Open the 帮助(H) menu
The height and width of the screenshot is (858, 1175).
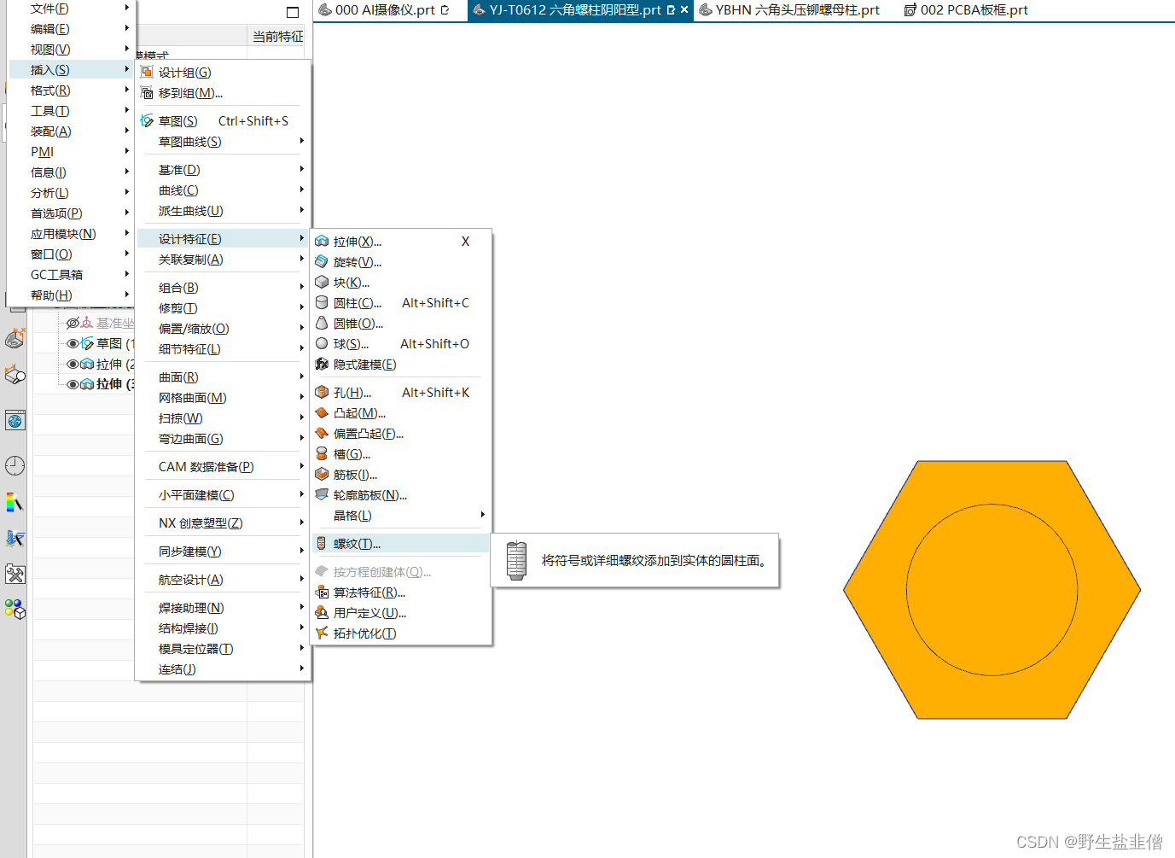[70, 295]
